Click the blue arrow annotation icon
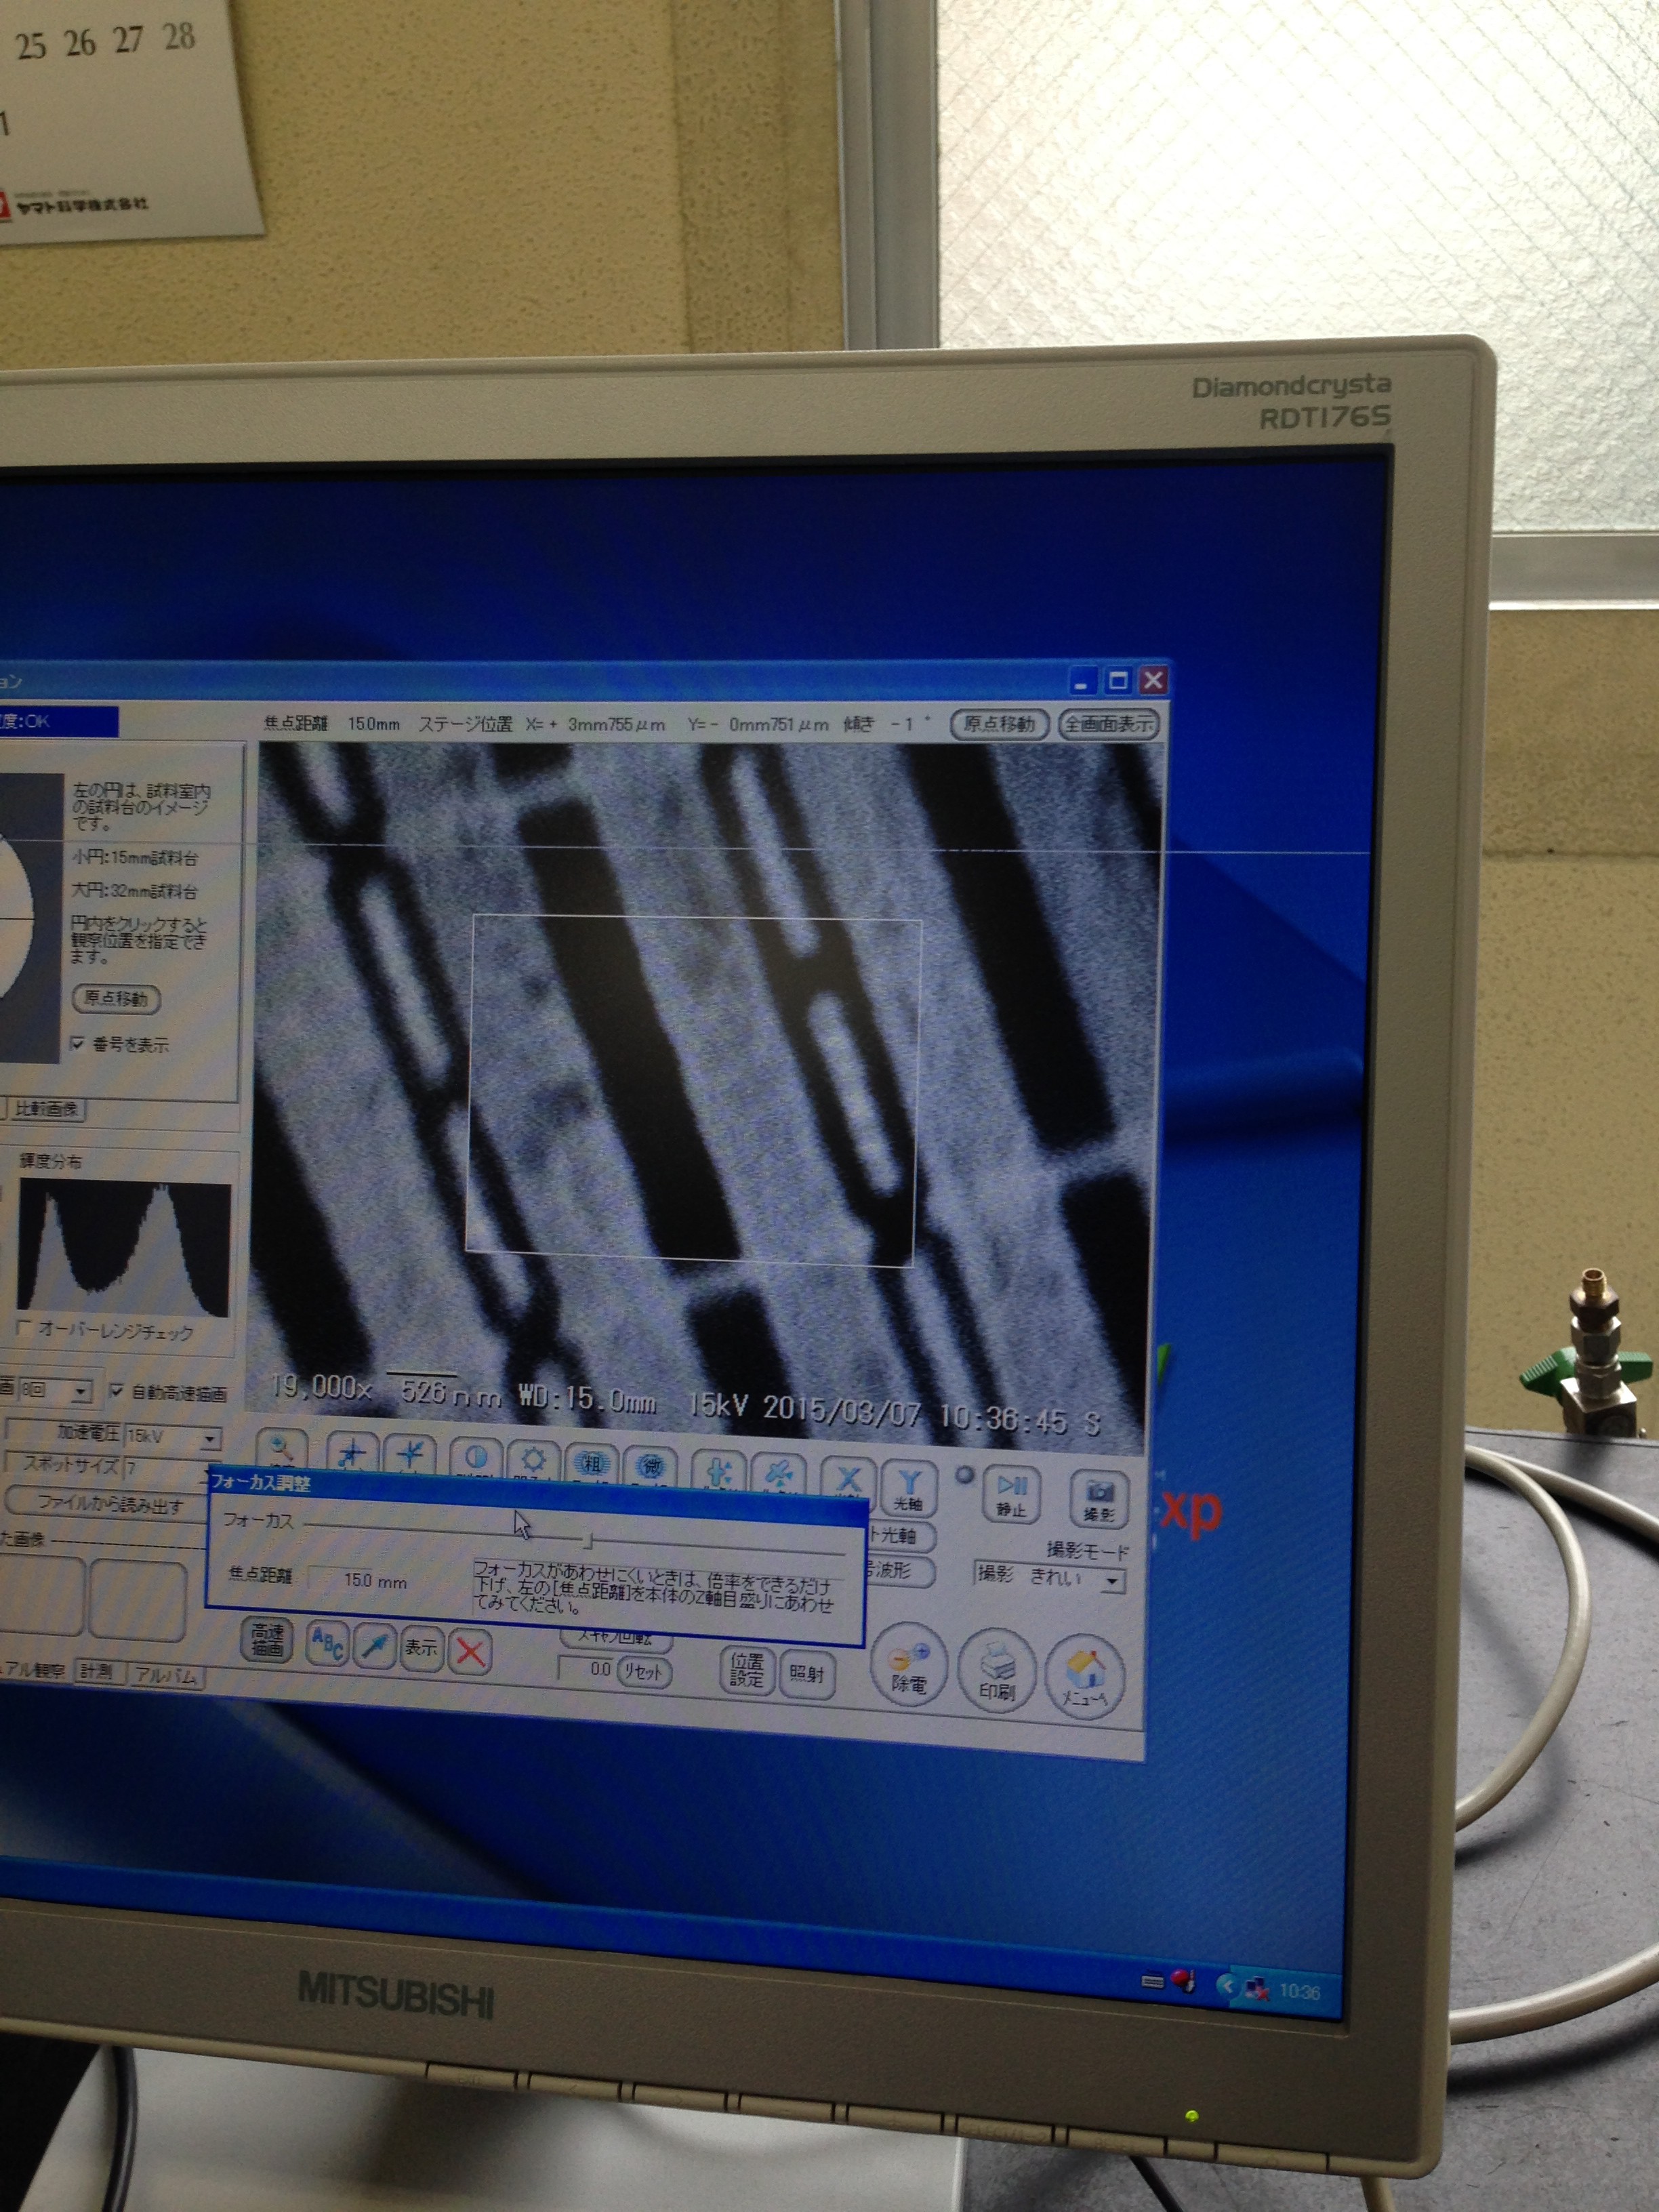This screenshot has width=1659, height=2212. (x=374, y=1647)
